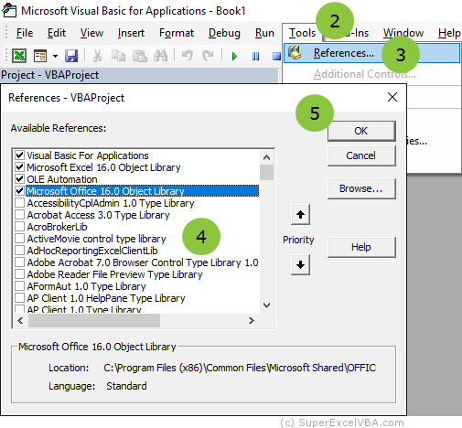Click the Cut scissors icon

pyautogui.click(x=97, y=56)
